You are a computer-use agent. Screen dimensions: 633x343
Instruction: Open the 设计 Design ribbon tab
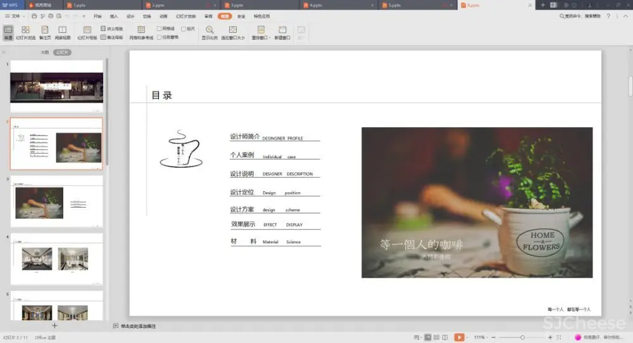(130, 16)
